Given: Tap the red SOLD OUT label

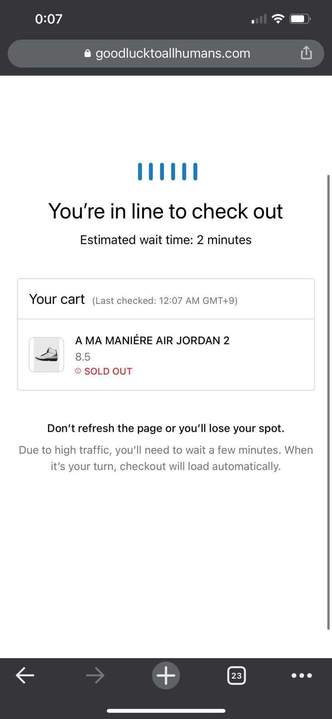Looking at the screenshot, I should (x=108, y=371).
